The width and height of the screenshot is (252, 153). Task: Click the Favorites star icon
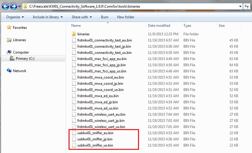[x=9, y=28]
